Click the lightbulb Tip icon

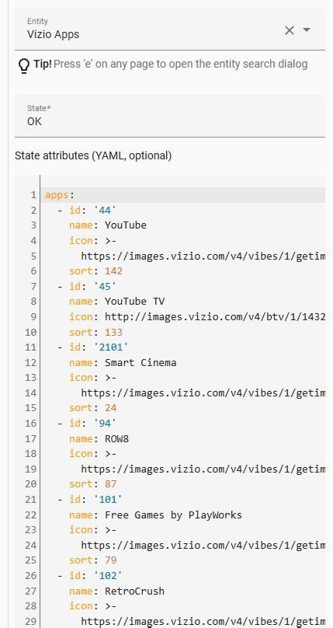[x=24, y=66]
